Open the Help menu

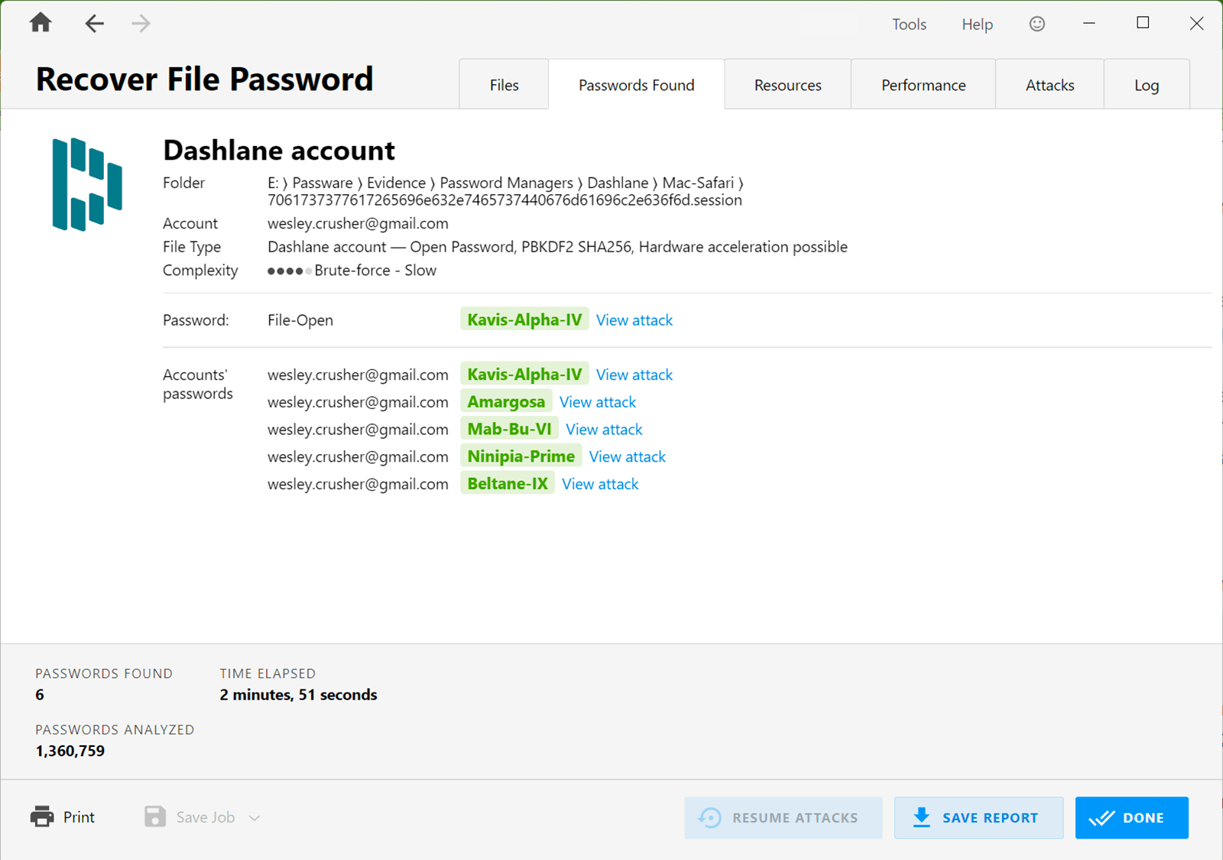[x=976, y=24]
